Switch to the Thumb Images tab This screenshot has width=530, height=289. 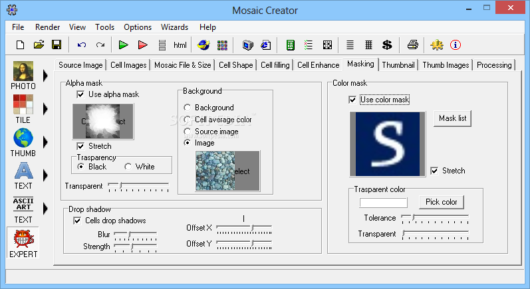(x=446, y=65)
